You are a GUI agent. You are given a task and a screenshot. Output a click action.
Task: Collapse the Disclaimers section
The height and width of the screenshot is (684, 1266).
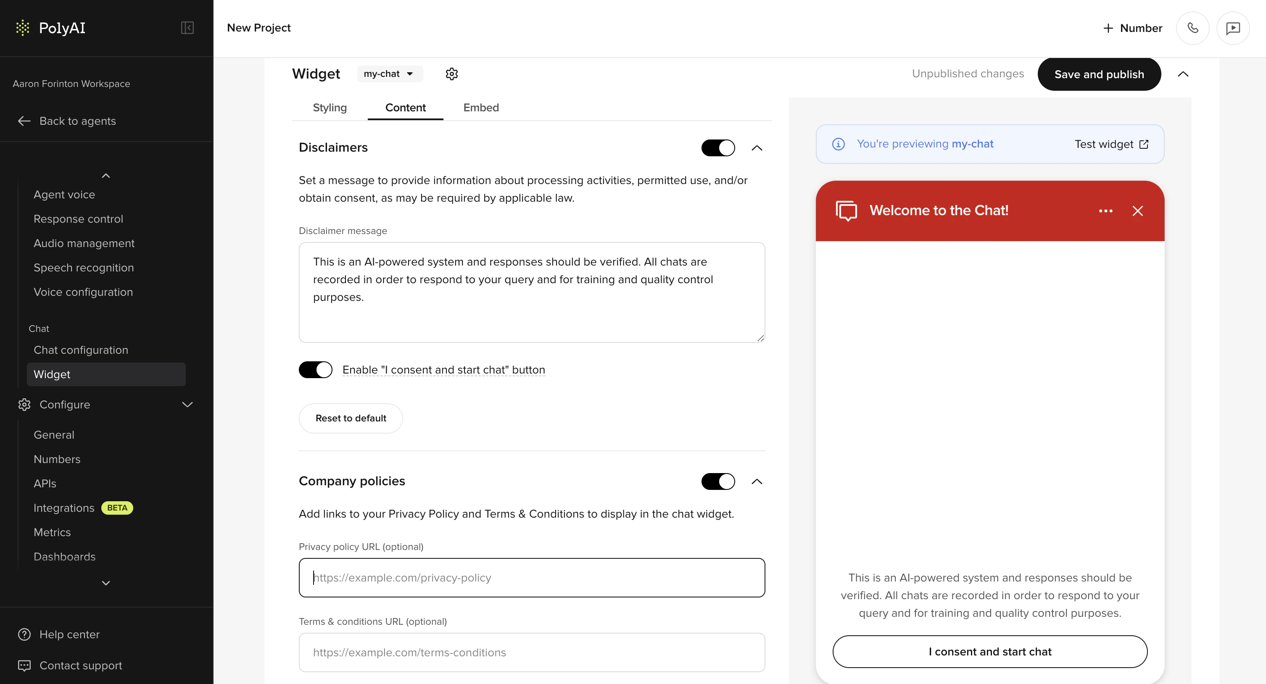(757, 147)
